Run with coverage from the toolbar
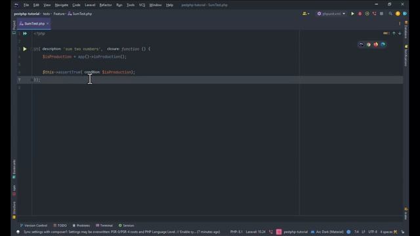Screen dimensions: 420x236 point(367,14)
